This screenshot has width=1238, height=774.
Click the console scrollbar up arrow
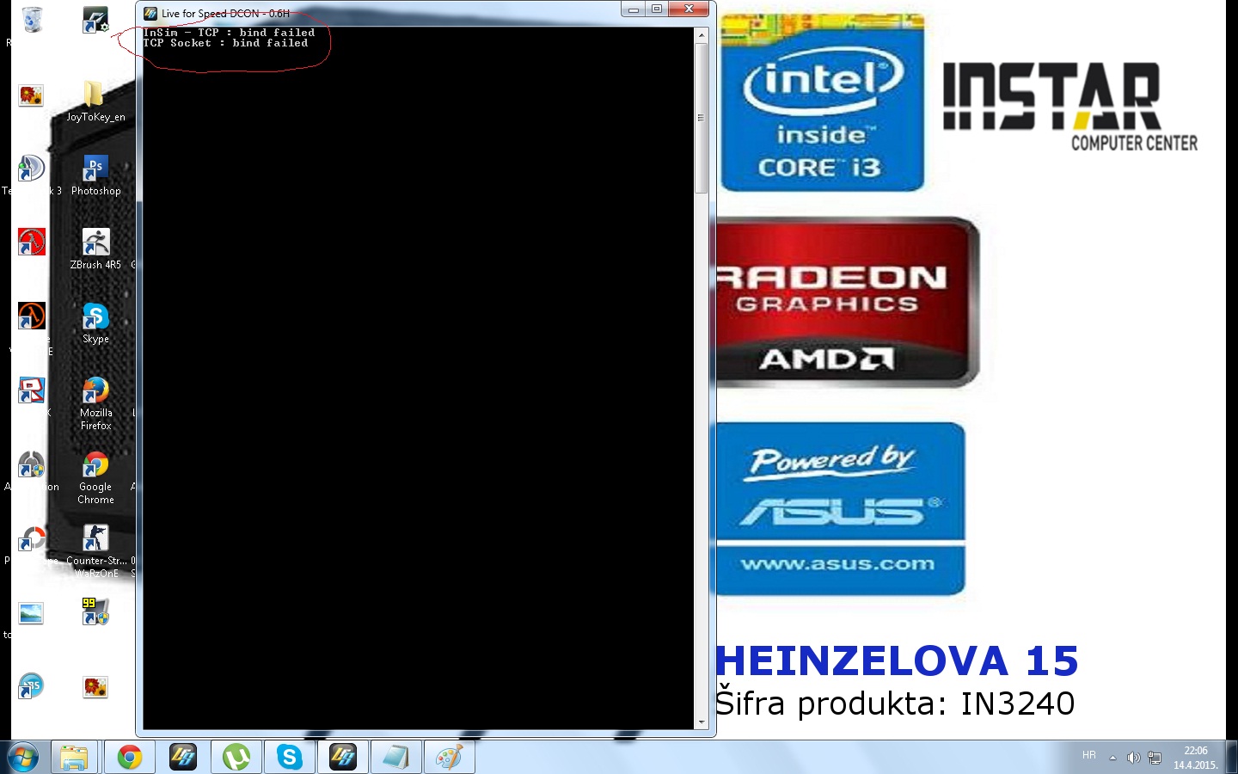tap(702, 34)
